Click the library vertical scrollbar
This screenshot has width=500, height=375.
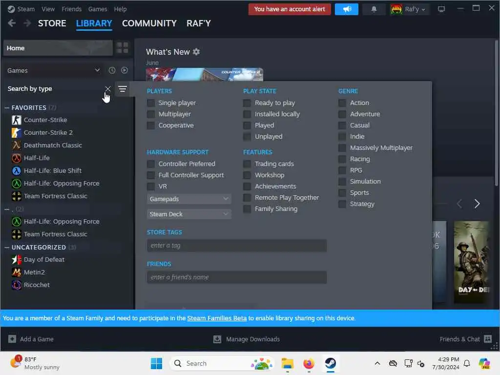(x=497, y=113)
